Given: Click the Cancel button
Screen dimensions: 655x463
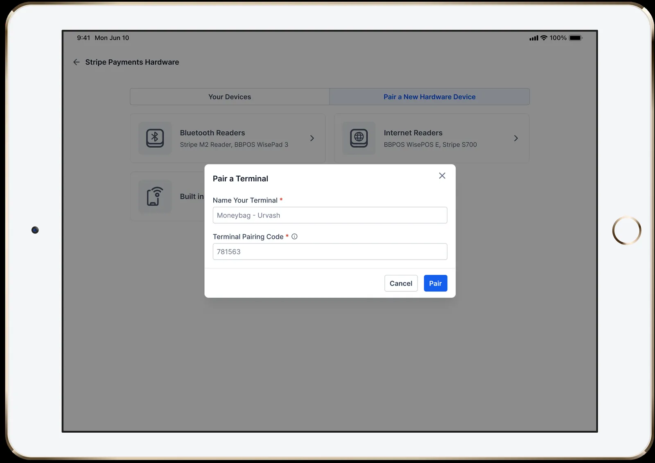Looking at the screenshot, I should [401, 283].
